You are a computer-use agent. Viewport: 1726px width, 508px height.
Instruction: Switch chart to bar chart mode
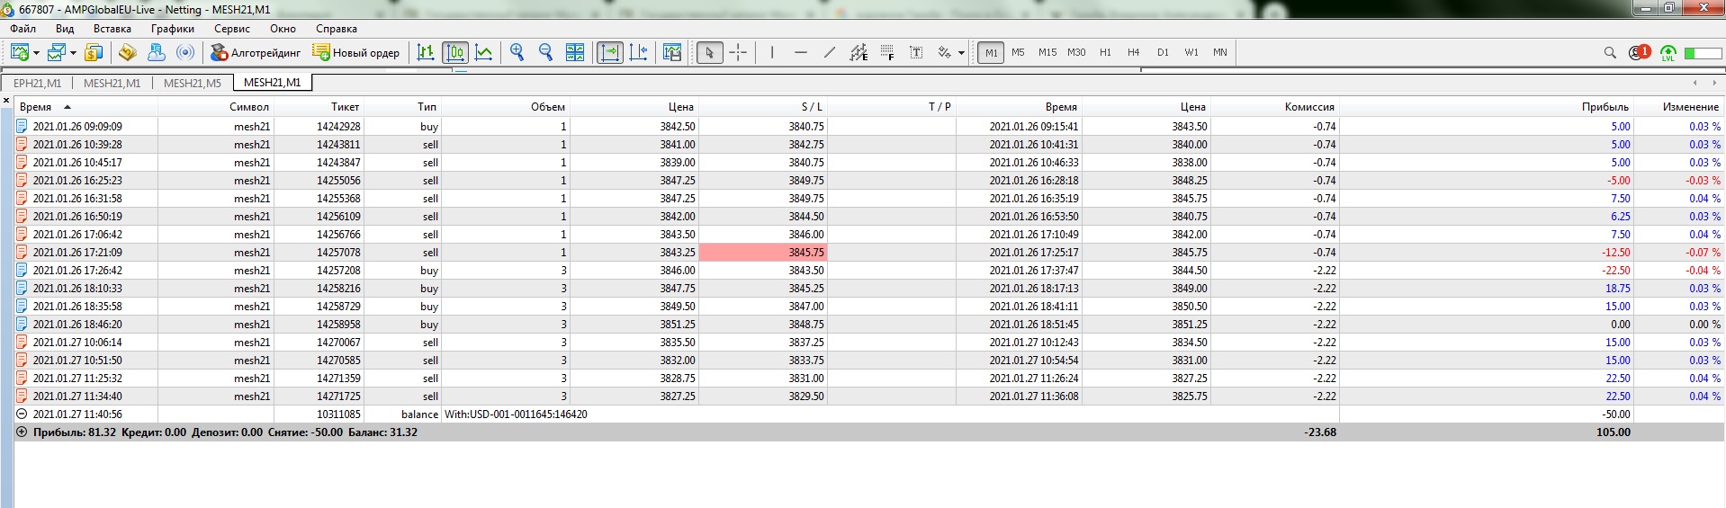pos(426,52)
